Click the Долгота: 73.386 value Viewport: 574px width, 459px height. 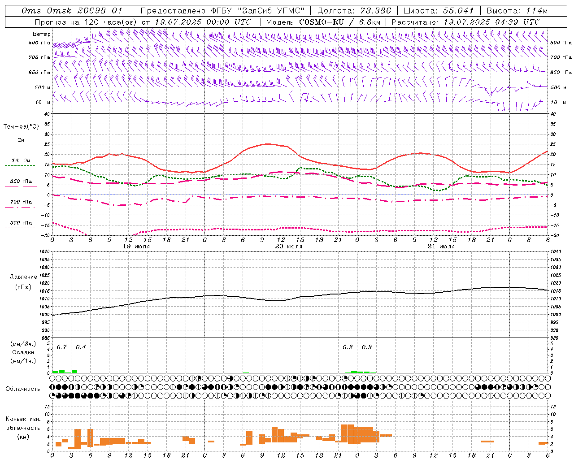click(354, 11)
